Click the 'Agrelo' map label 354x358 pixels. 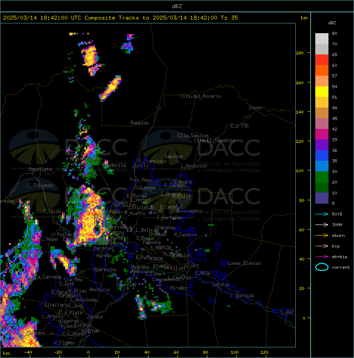pos(104,256)
